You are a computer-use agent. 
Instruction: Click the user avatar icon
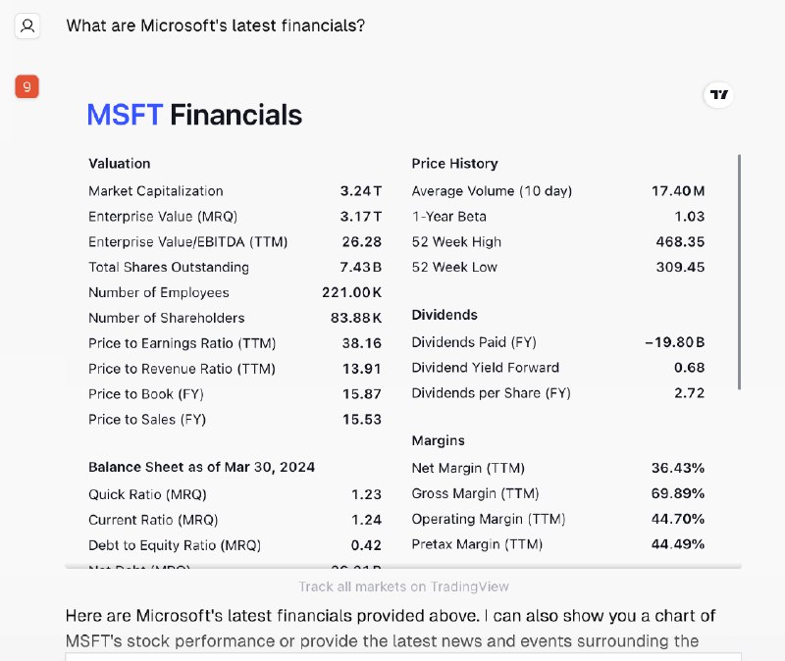tap(27, 26)
